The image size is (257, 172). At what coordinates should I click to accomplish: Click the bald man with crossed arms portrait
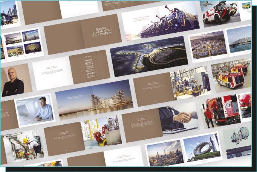(16, 80)
